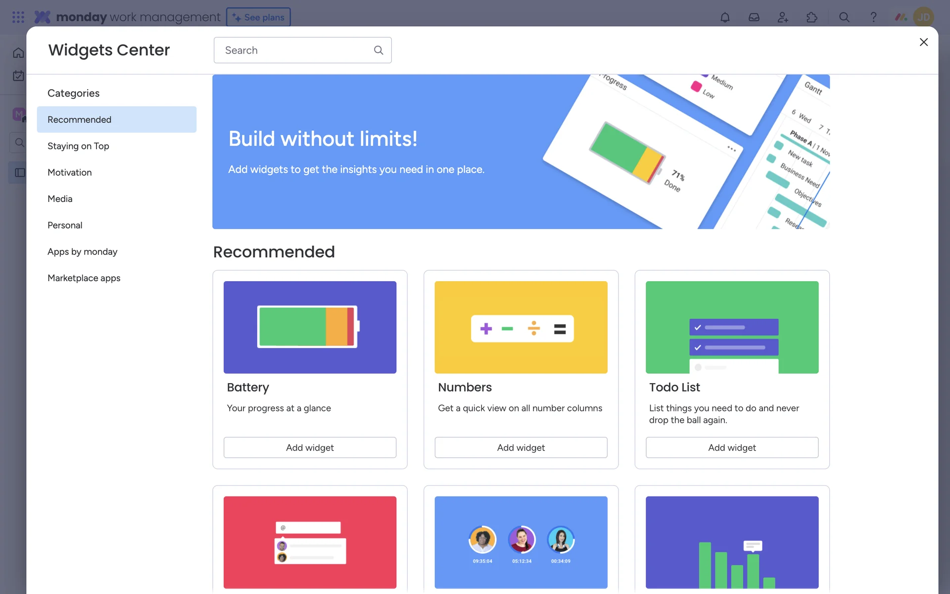Select the Staying on Top category
950x594 pixels.
(x=78, y=146)
